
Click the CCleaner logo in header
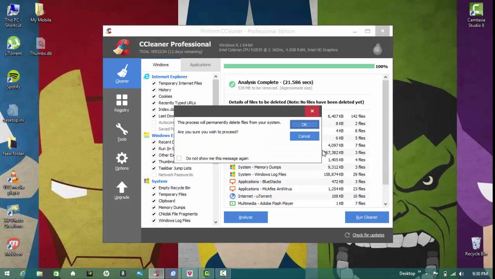122,47
